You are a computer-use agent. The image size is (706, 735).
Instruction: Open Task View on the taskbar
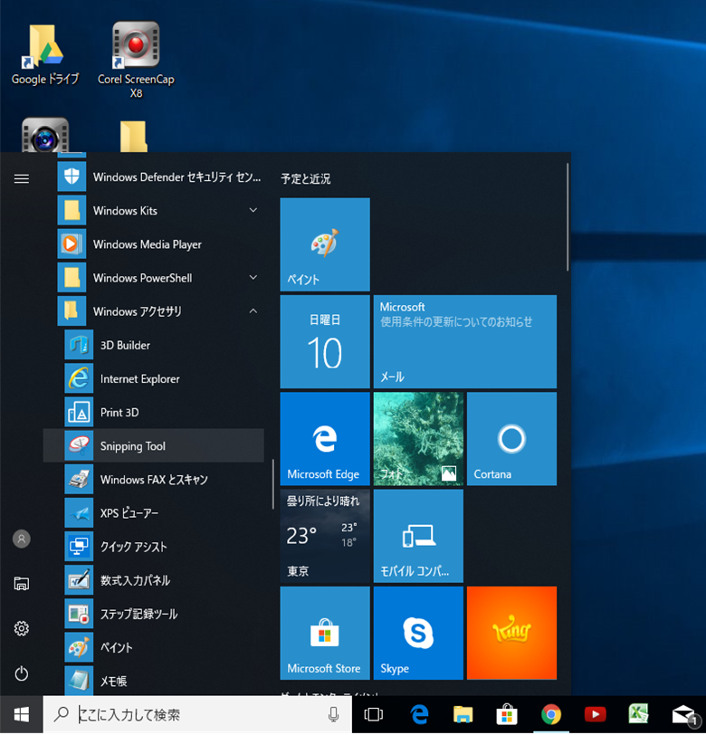point(374,714)
